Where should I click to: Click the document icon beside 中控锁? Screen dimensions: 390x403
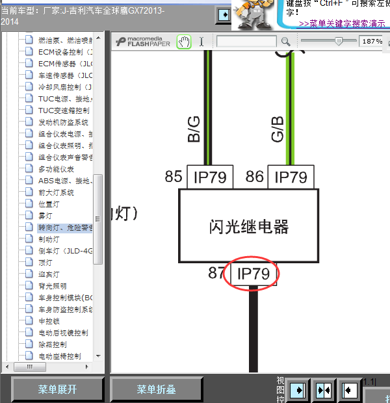click(29, 320)
